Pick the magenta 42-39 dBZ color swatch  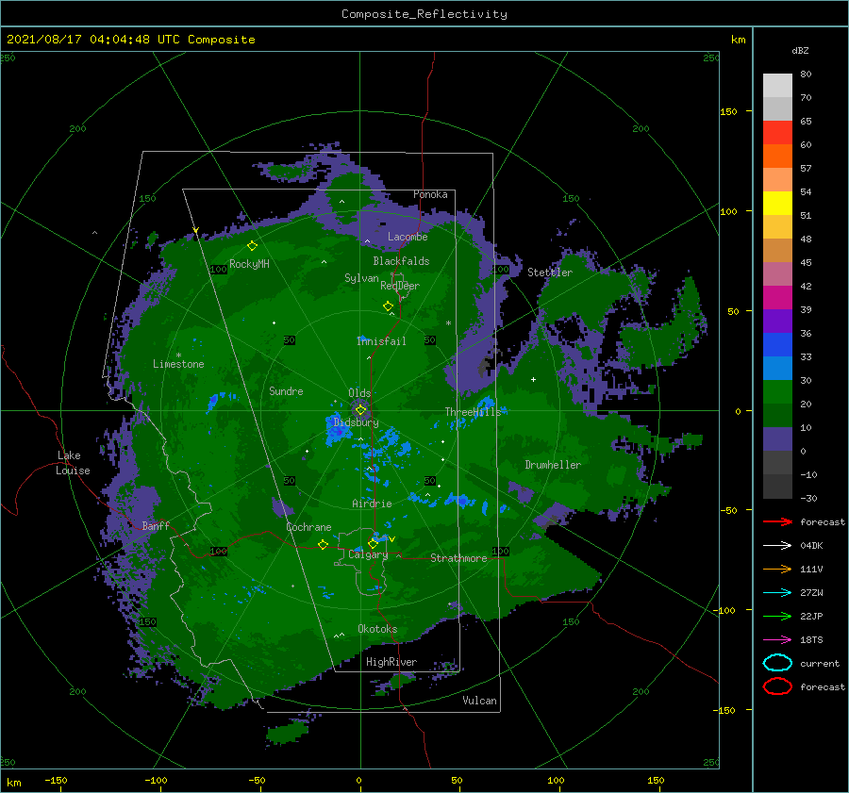coord(777,298)
